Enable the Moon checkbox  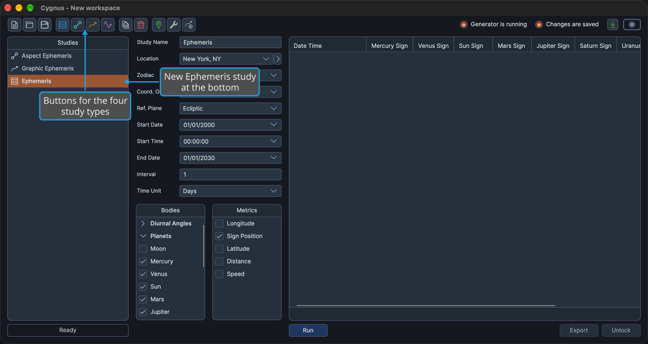(x=143, y=249)
